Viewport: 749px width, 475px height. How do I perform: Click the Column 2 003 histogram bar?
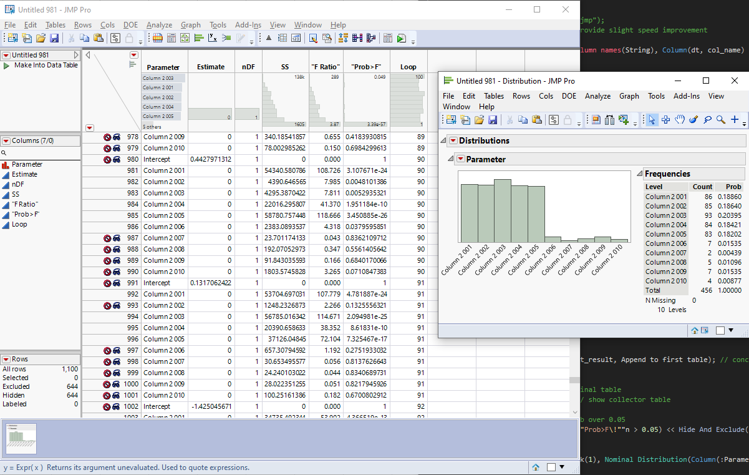(x=502, y=211)
